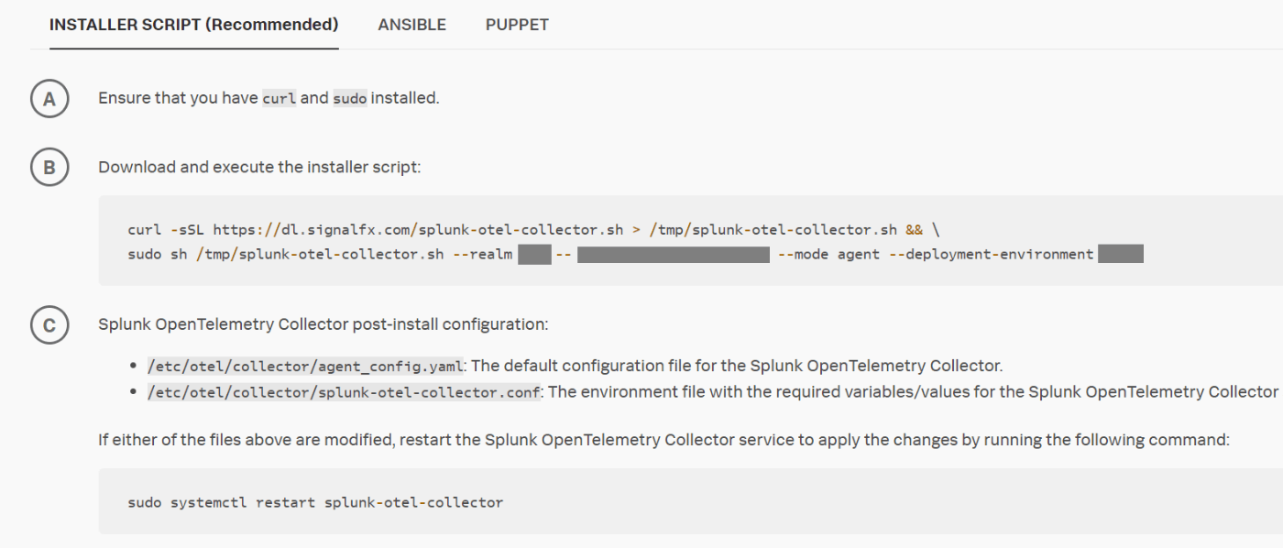This screenshot has width=1283, height=548.
Task: Switch to the ANSIBLE tab
Action: pos(411,25)
